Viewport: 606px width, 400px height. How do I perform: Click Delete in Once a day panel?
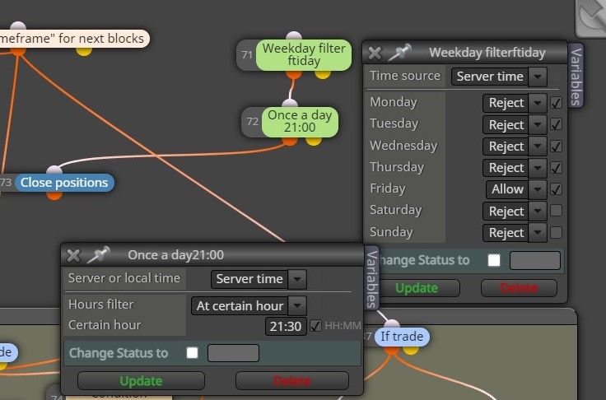pyautogui.click(x=292, y=381)
